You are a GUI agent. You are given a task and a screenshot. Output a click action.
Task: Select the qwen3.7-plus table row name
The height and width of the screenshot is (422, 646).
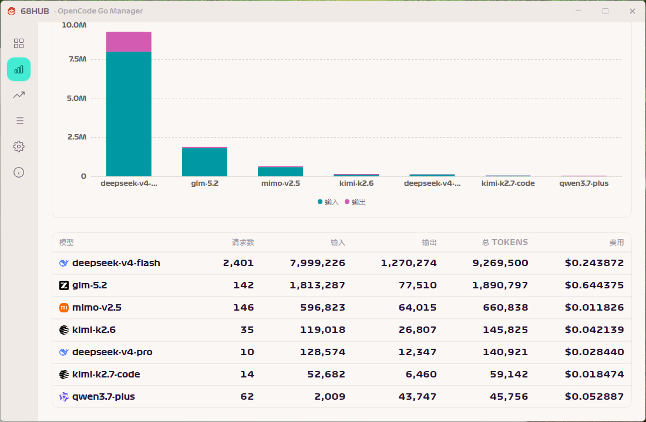[104, 396]
